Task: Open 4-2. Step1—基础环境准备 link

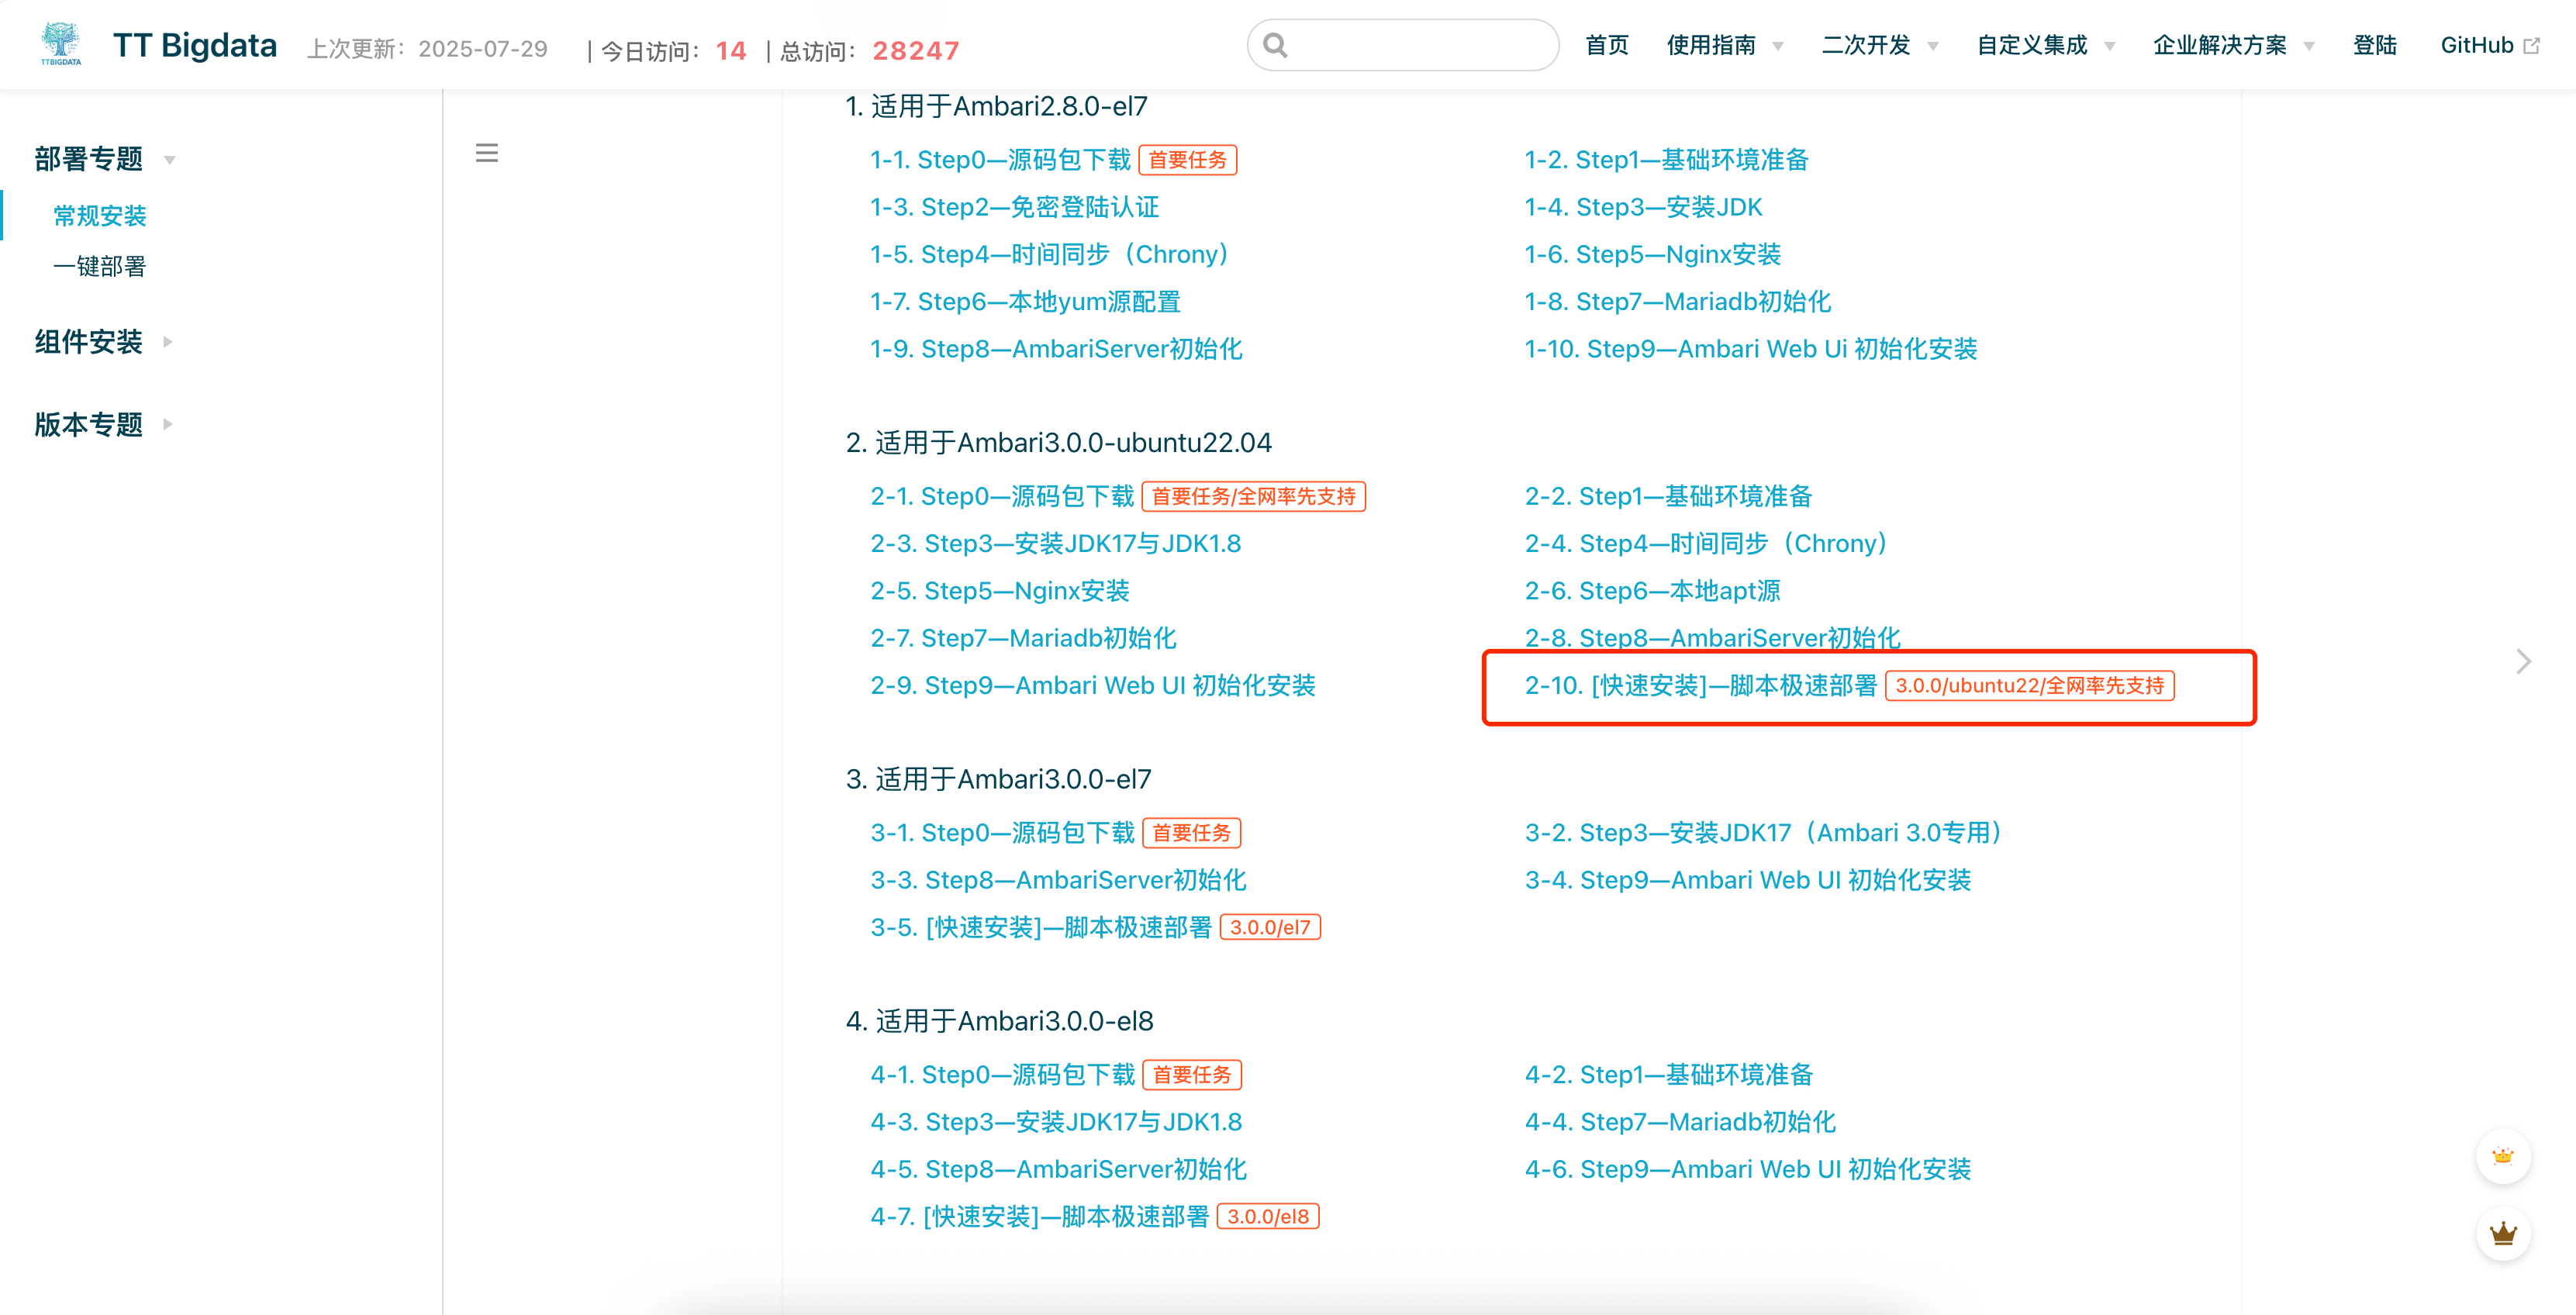Action: (x=1668, y=1075)
